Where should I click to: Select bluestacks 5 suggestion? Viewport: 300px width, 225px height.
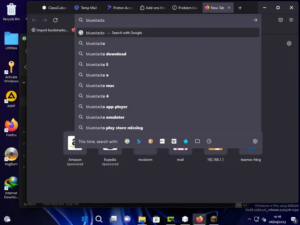168,64
